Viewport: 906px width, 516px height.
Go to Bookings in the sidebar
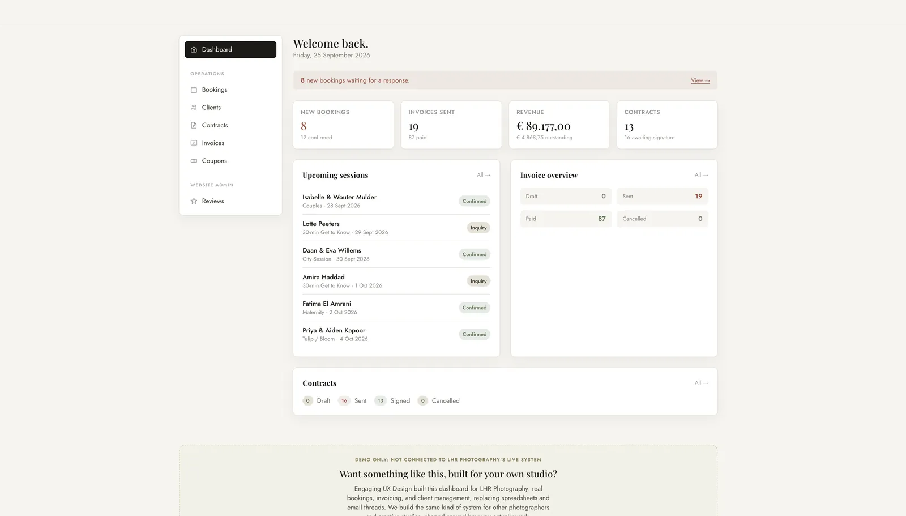pos(230,89)
